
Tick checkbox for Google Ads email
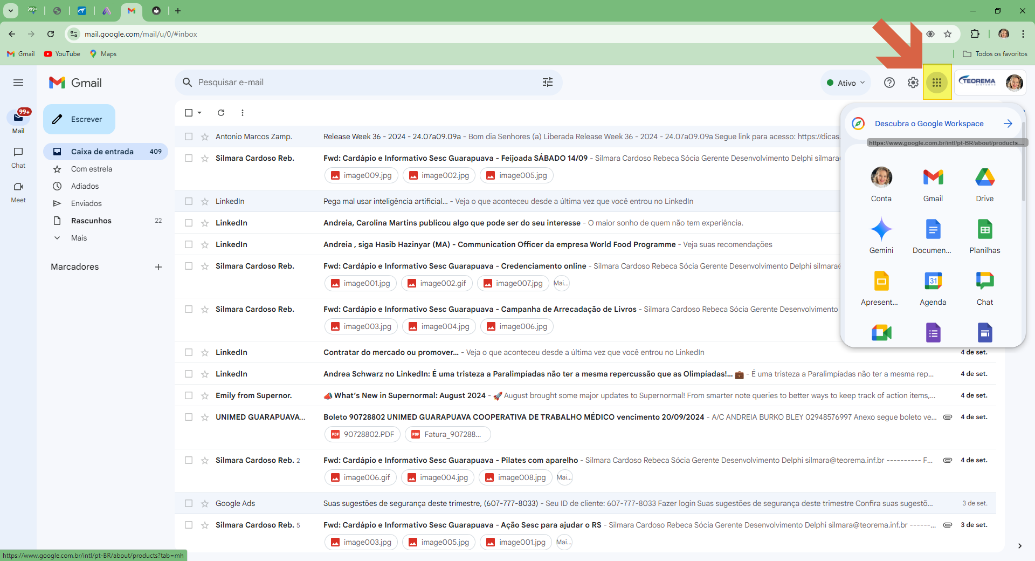tap(189, 503)
